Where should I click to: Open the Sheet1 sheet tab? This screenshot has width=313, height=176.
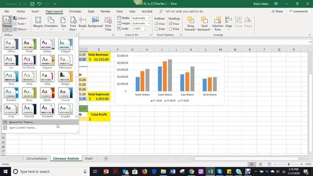tap(89, 158)
